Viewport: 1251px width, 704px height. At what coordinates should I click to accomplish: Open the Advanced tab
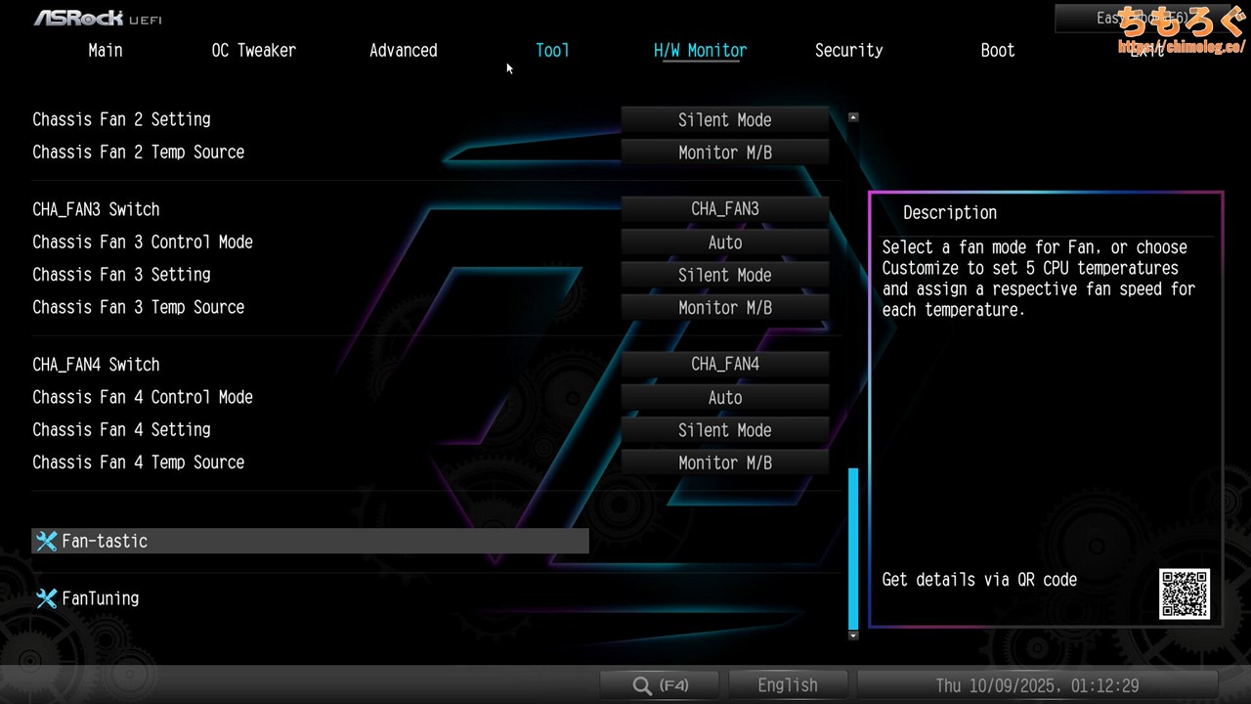pyautogui.click(x=403, y=51)
